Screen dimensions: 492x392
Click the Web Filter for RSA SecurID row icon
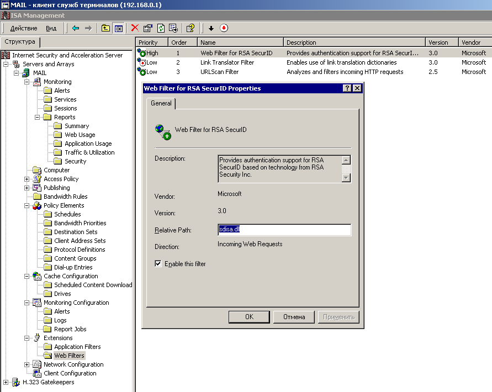click(141, 53)
